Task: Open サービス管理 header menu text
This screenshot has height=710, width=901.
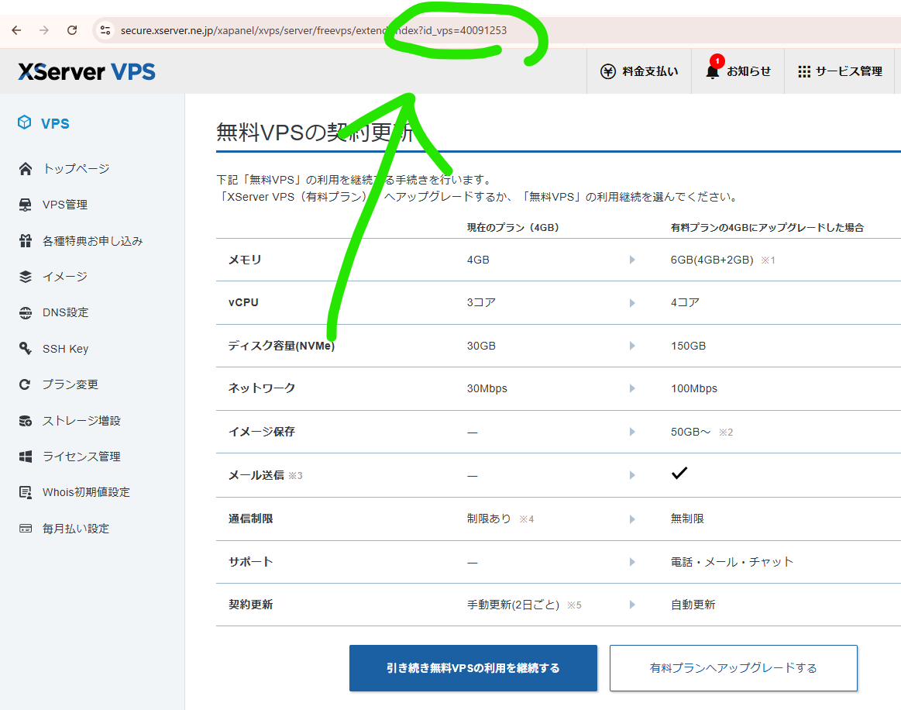Action: pos(849,71)
